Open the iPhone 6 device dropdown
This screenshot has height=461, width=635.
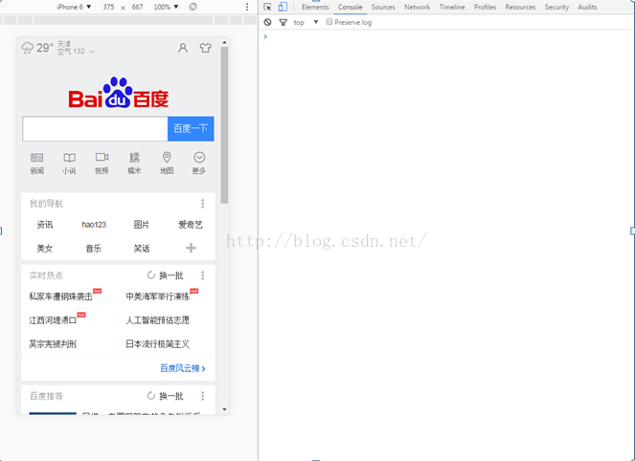pyautogui.click(x=74, y=7)
